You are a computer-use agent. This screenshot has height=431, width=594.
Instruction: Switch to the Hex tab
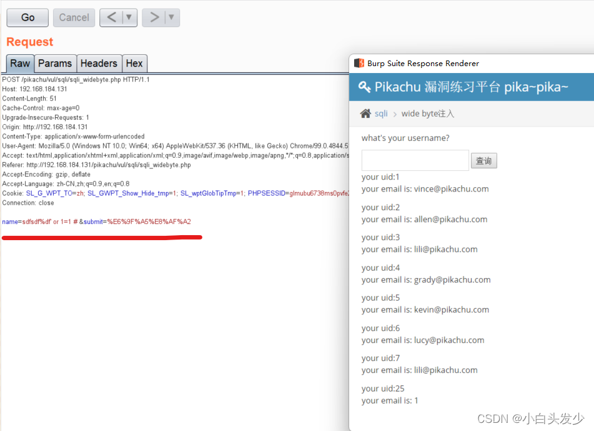(134, 63)
